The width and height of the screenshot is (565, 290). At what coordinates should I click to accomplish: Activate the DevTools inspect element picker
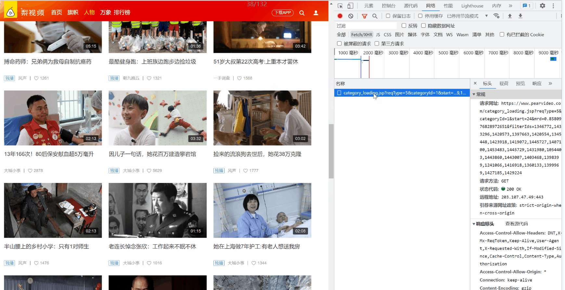click(340, 6)
